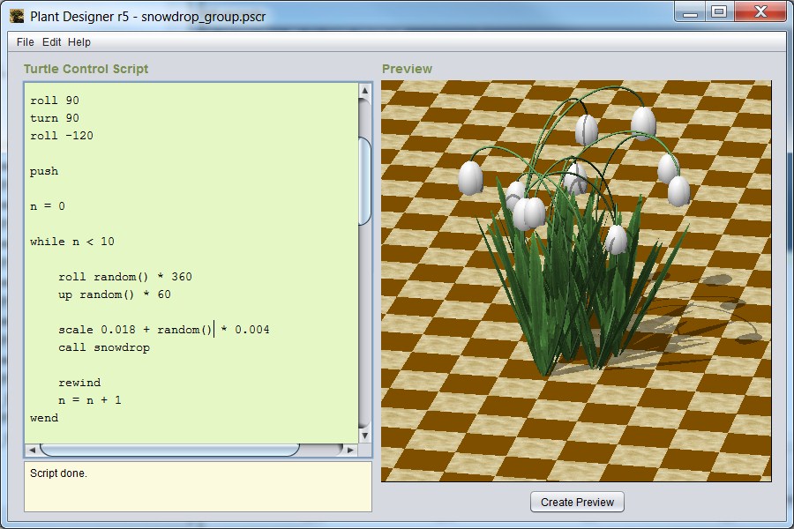The height and width of the screenshot is (529, 794).
Task: Click the script scroll right arrow
Action: [350, 450]
